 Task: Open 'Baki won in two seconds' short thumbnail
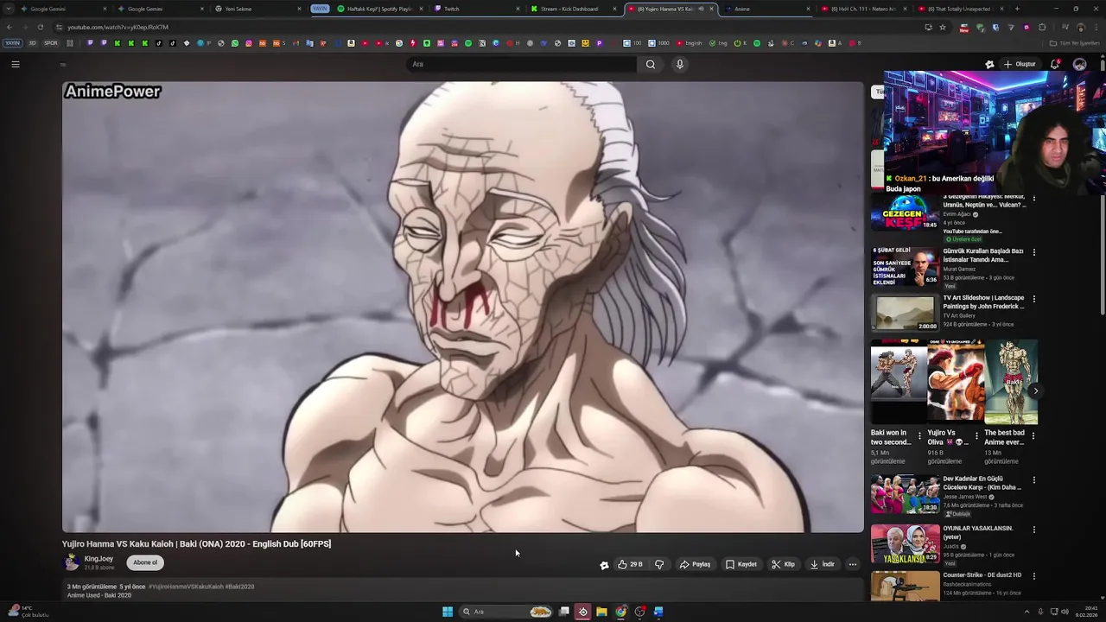tap(898, 381)
